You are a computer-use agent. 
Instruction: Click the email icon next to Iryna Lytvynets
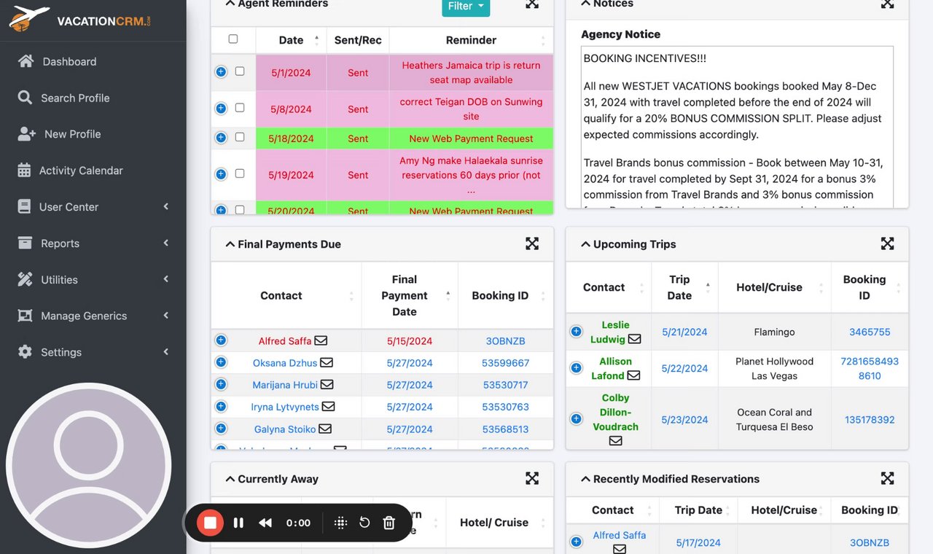pyautogui.click(x=329, y=406)
